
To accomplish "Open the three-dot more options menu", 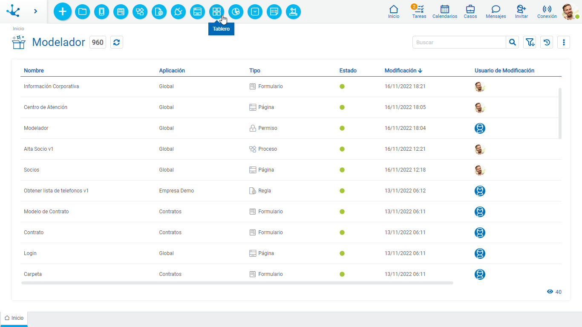I will click(564, 42).
